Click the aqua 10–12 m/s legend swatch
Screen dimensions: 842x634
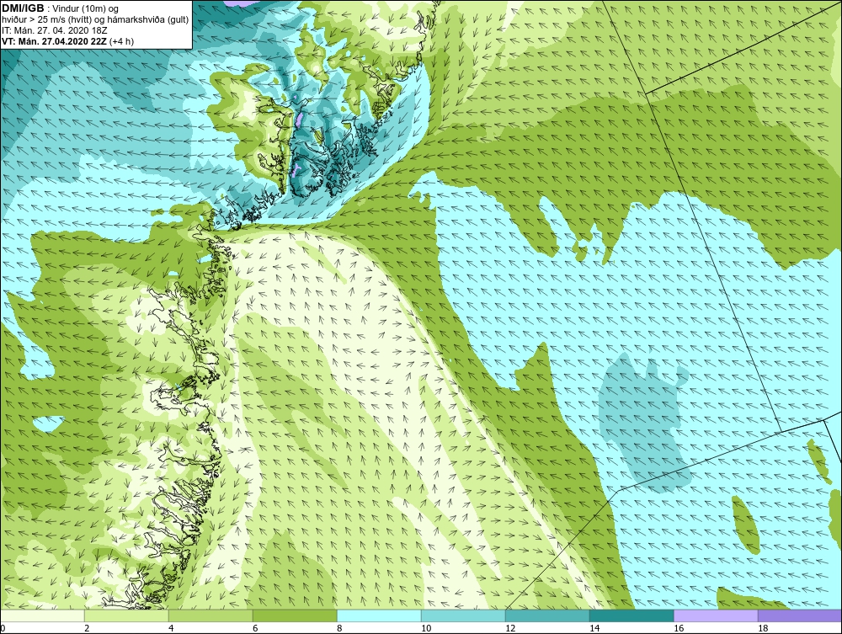click(x=463, y=615)
